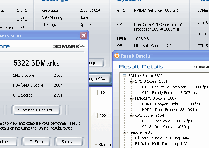209x148 pixels.
Task: Click the MEM value 1008 MB
Action: click(141, 39)
